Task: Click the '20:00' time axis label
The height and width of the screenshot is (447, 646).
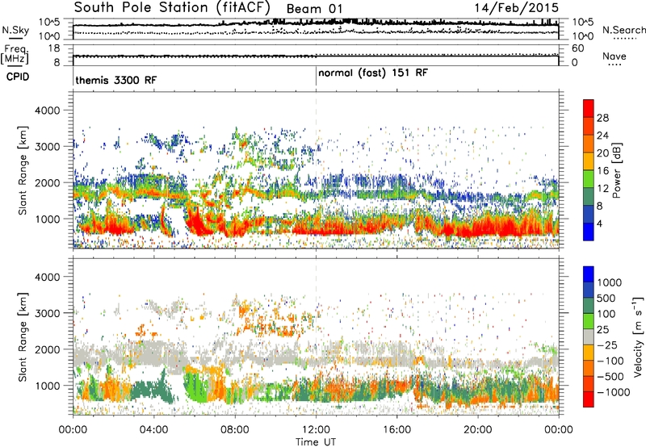Action: [x=478, y=430]
